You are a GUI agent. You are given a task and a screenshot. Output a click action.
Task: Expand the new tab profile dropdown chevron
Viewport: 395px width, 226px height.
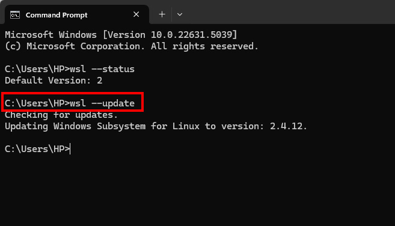180,14
